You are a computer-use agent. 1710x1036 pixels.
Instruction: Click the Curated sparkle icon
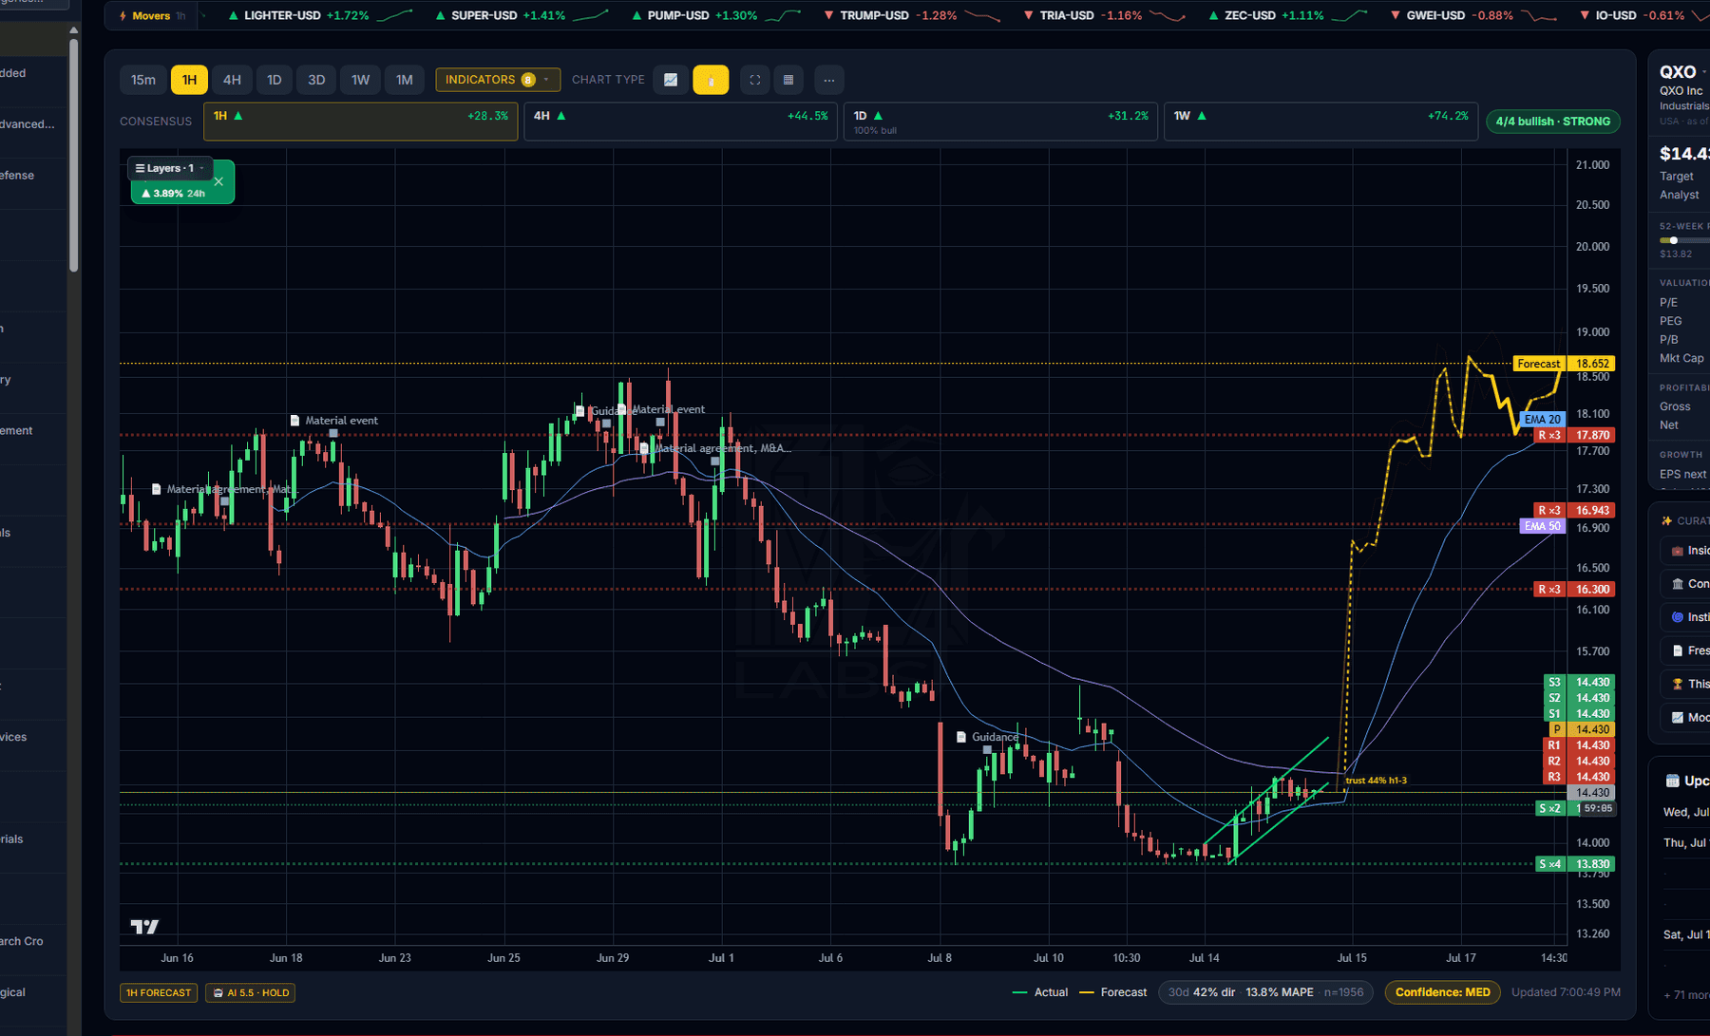pos(1666,520)
